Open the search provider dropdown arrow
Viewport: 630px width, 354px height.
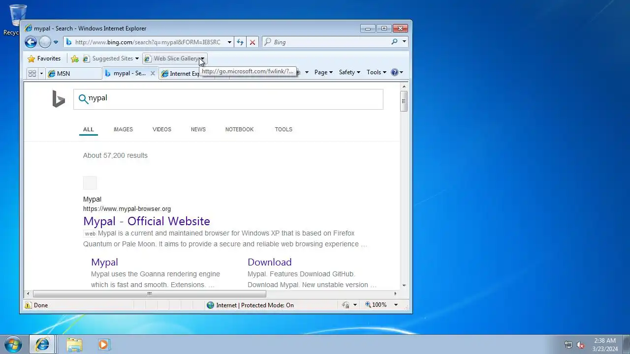(404, 42)
